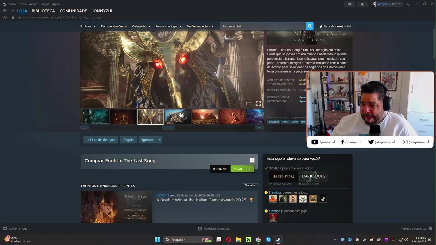Open the Elden Ring similar game capsule
This screenshot has height=245, width=436.
click(283, 176)
